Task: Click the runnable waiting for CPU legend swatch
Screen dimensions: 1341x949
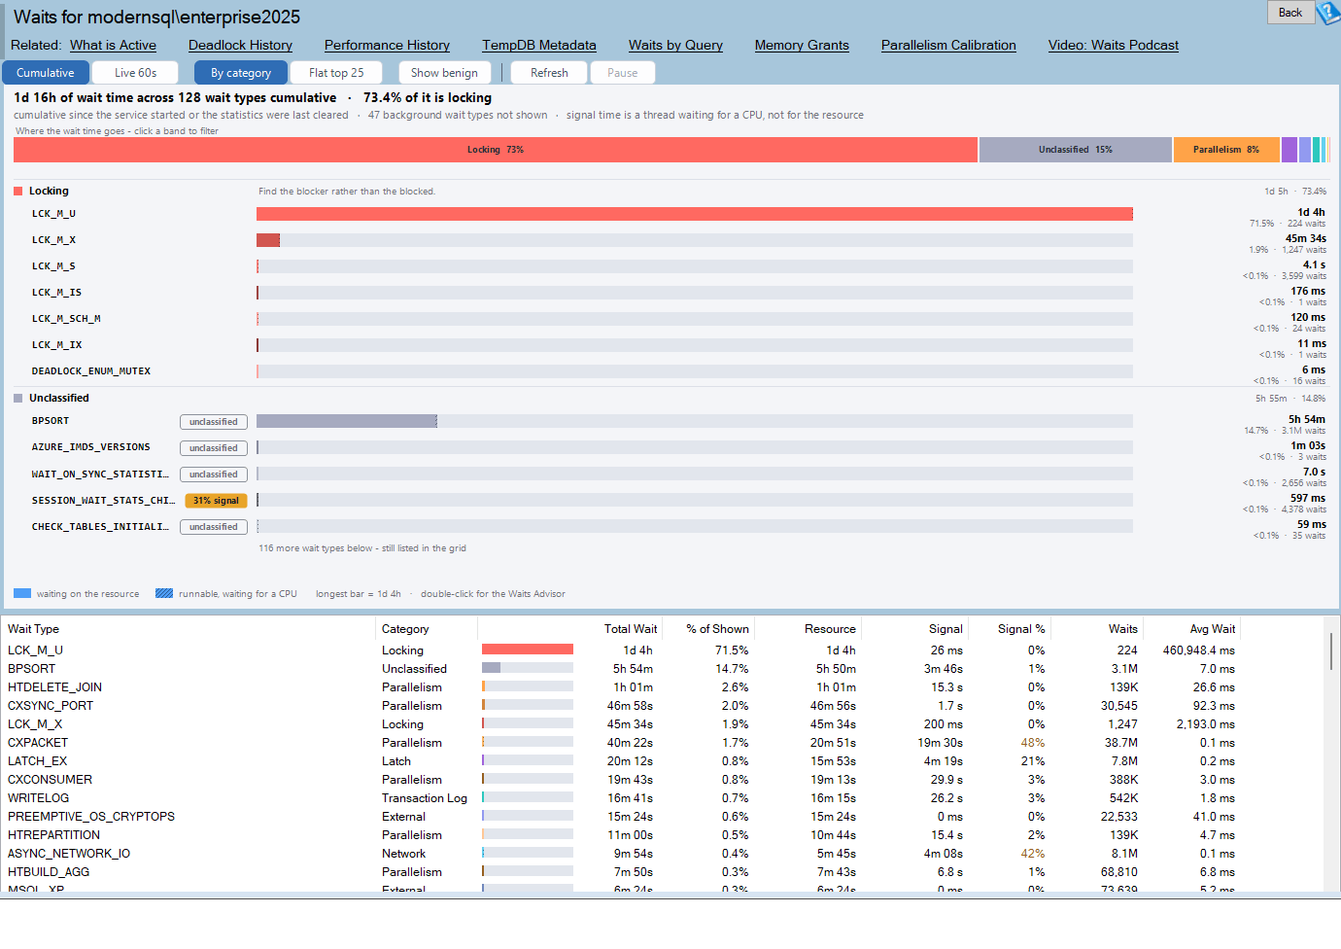Action: [x=164, y=593]
